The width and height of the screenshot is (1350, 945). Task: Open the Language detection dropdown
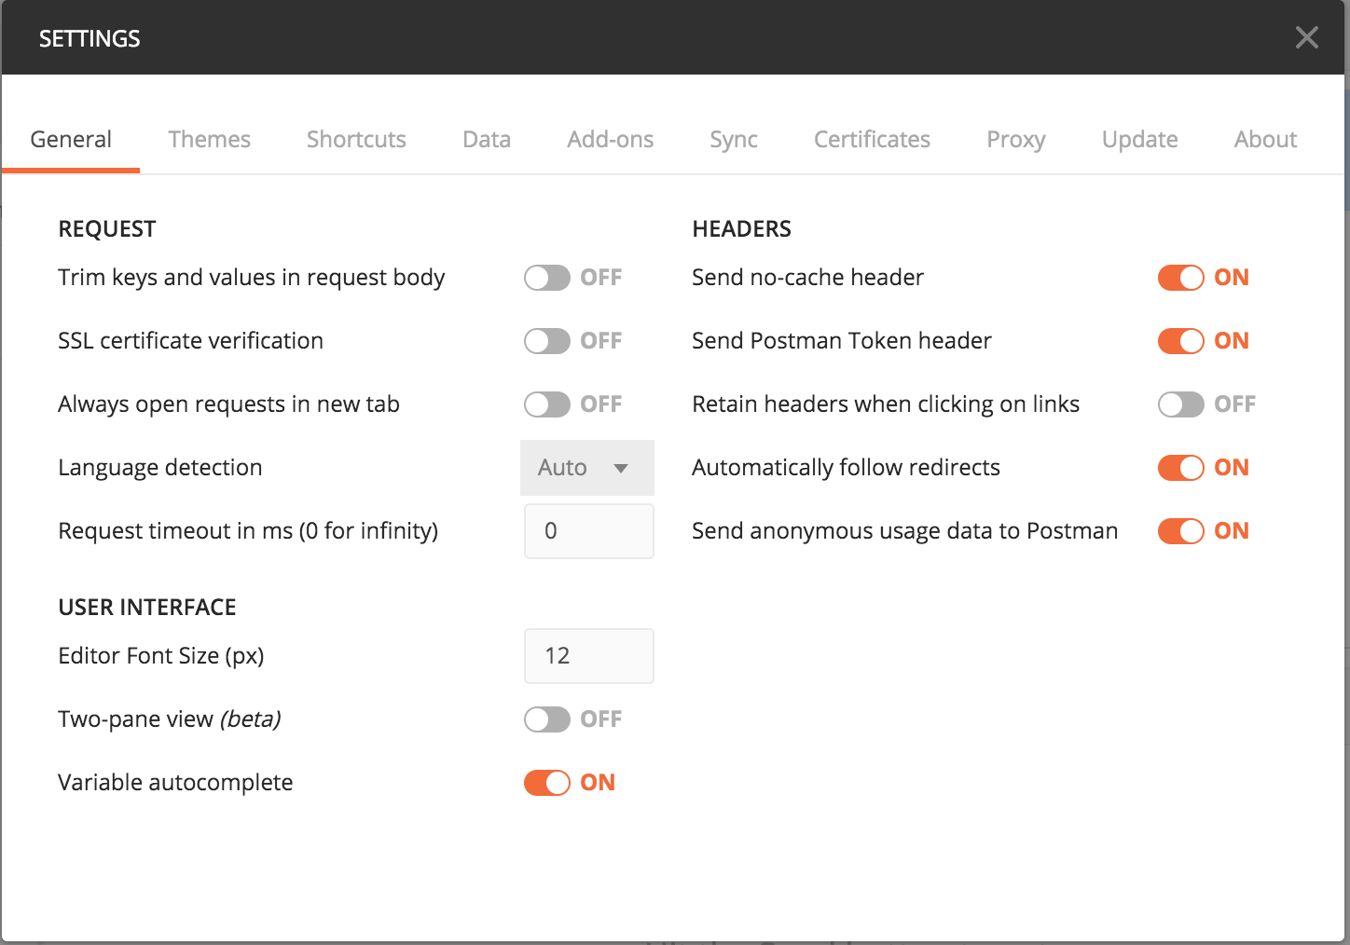tap(586, 468)
